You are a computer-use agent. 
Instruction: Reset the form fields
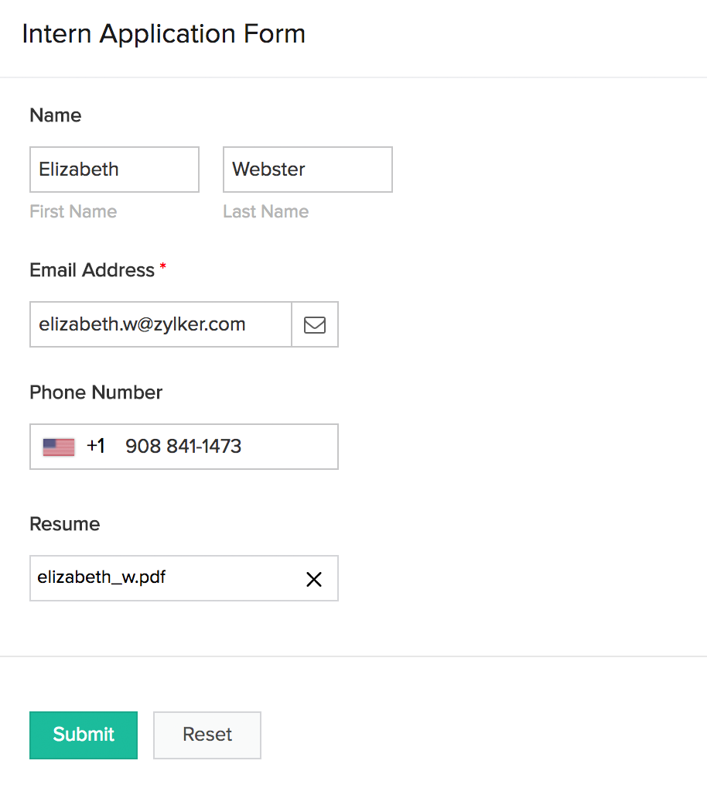(207, 735)
